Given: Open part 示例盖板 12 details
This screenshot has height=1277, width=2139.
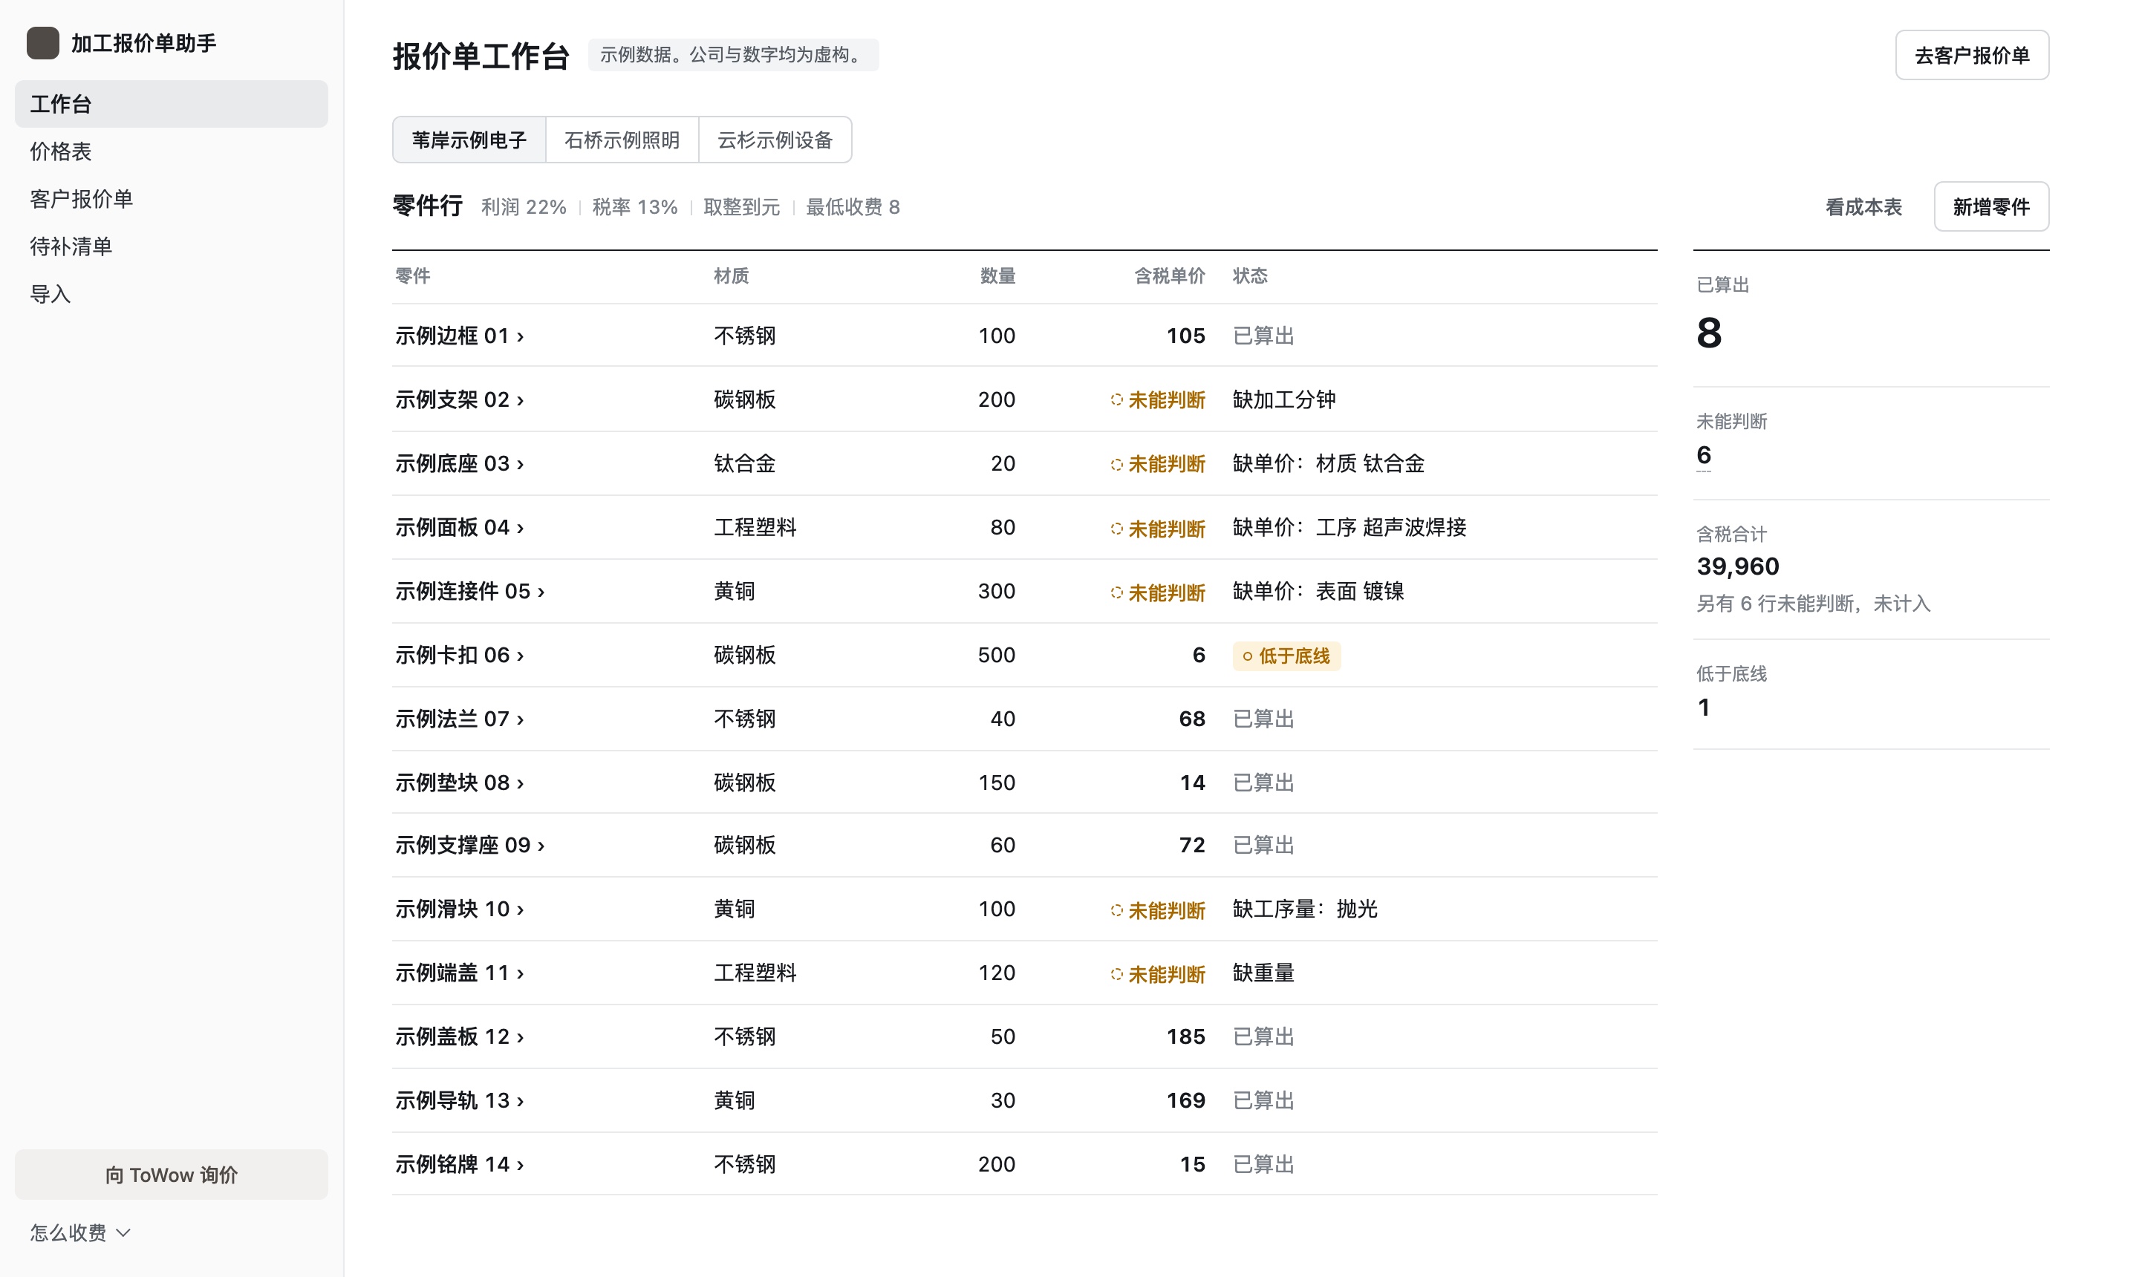Looking at the screenshot, I should [460, 1036].
